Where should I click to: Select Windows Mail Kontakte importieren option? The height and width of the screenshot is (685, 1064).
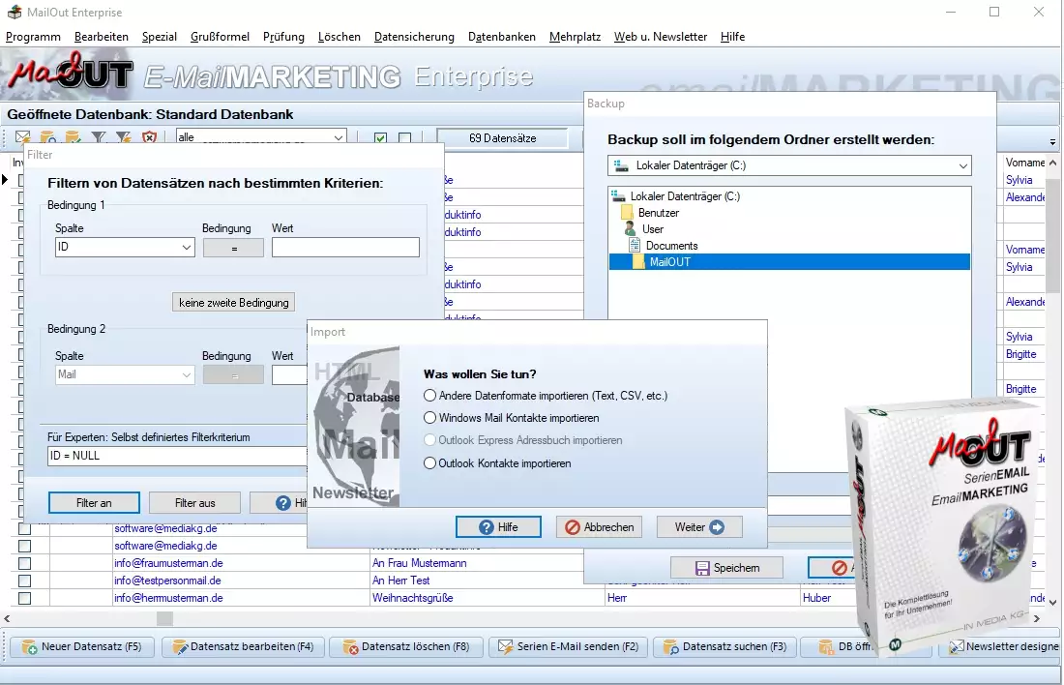[x=429, y=418]
